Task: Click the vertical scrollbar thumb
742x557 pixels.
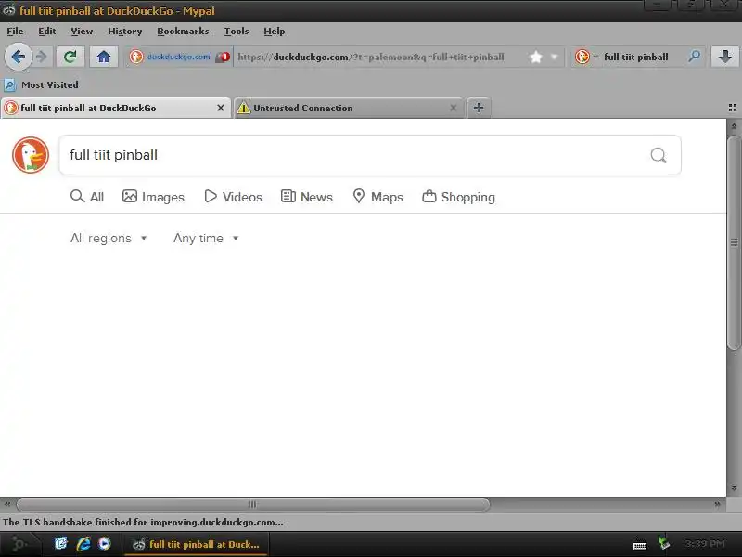Action: tap(734, 242)
